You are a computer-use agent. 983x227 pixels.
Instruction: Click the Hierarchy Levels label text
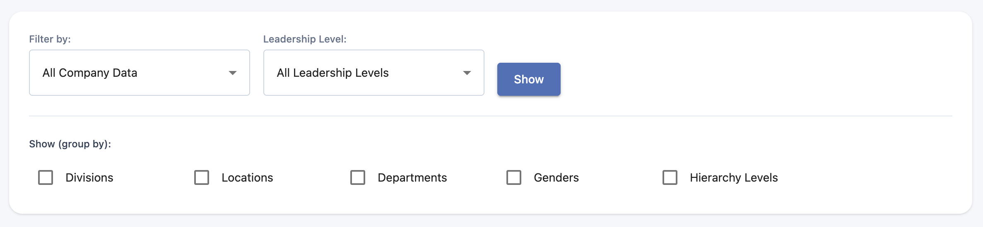[x=734, y=177]
